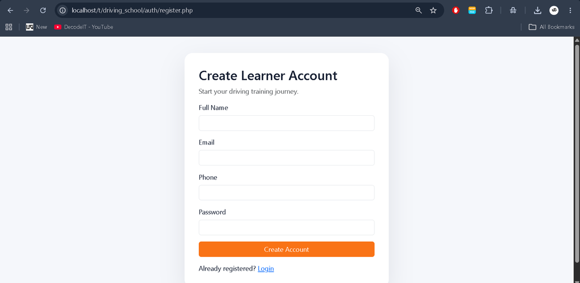Open the yellow and blue extension icon
The image size is (580, 283).
coord(472,10)
